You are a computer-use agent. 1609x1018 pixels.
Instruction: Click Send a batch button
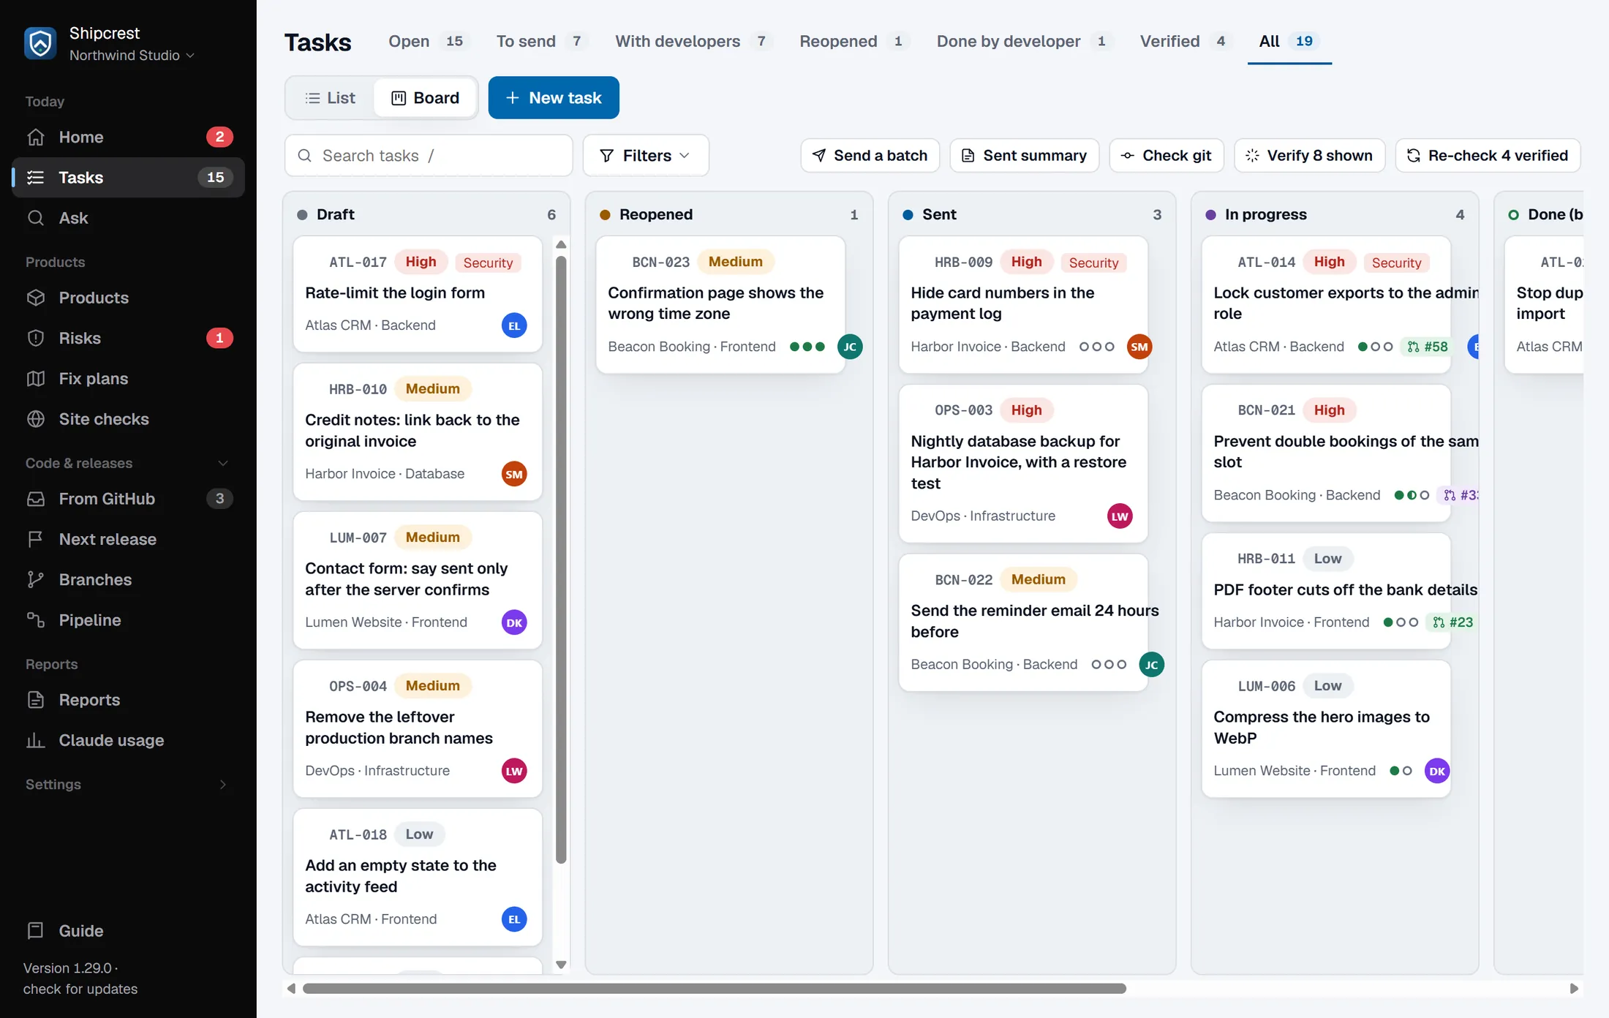coord(870,155)
